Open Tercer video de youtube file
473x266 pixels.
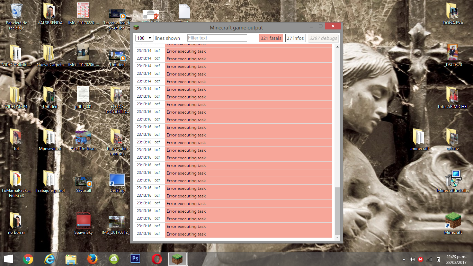click(117, 14)
